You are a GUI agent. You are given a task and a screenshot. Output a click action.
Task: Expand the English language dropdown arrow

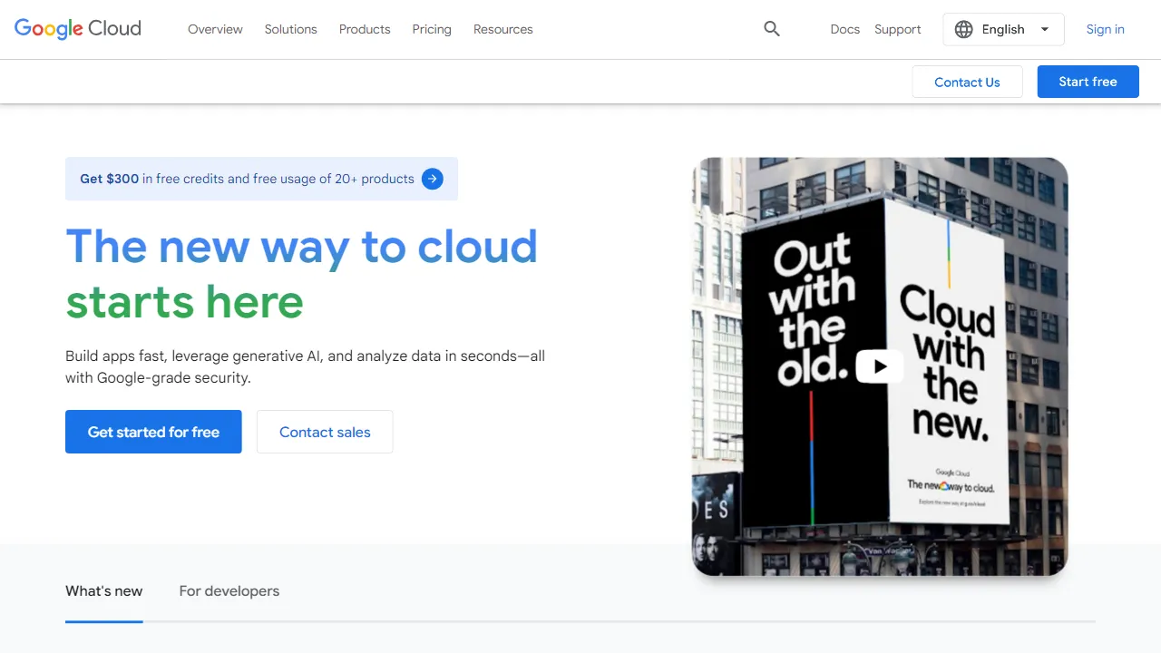[x=1045, y=29]
